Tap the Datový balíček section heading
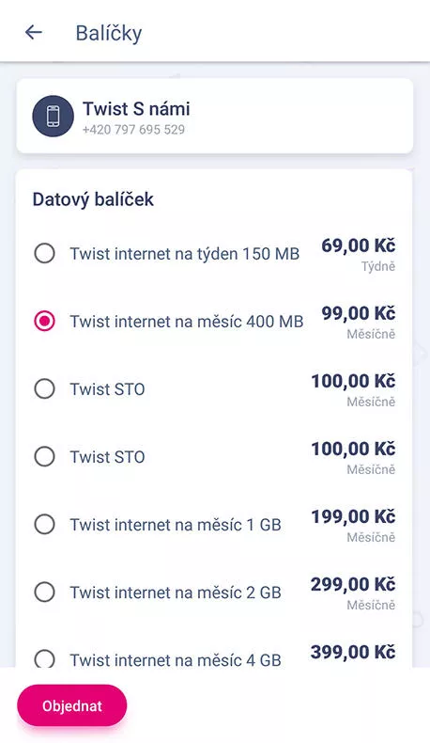The width and height of the screenshot is (430, 743). [93, 199]
